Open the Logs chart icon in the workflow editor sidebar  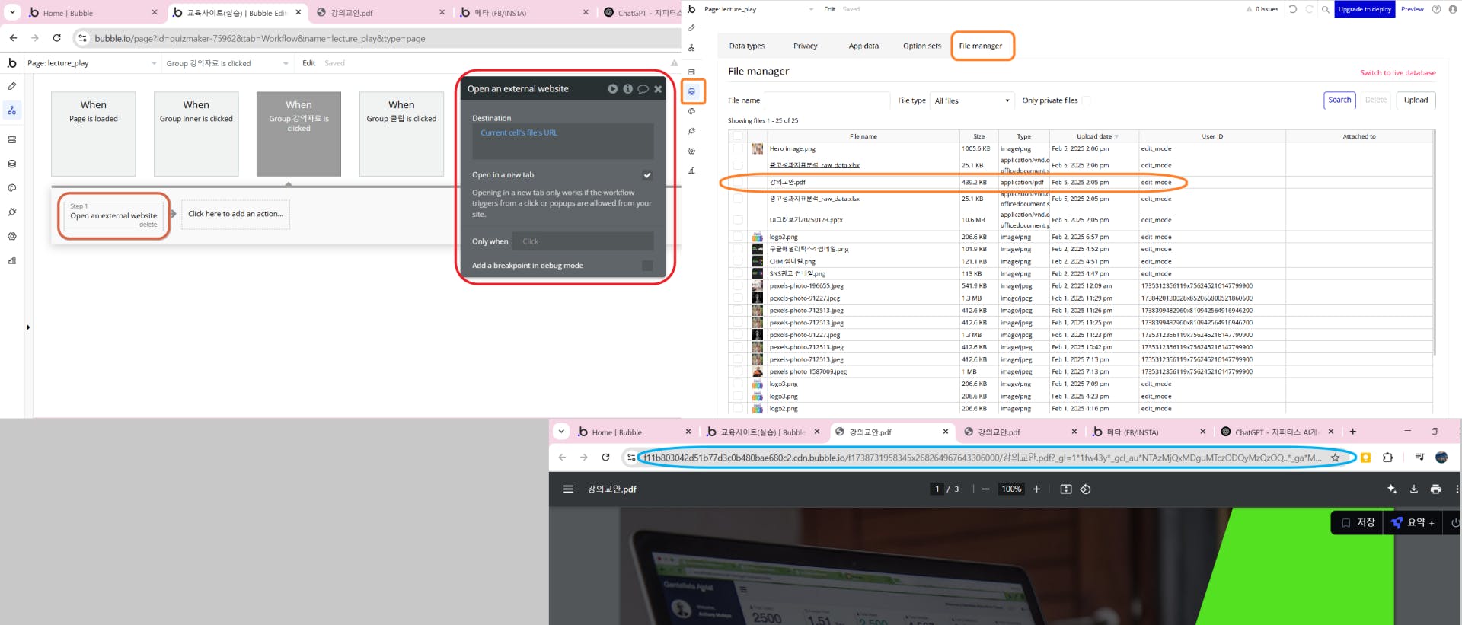tap(12, 260)
